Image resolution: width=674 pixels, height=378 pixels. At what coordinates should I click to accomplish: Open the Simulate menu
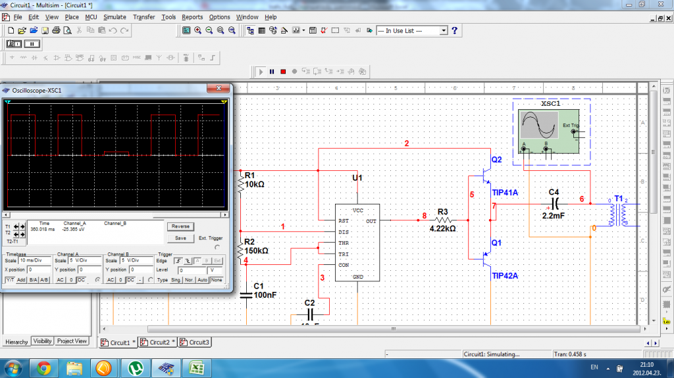click(115, 16)
